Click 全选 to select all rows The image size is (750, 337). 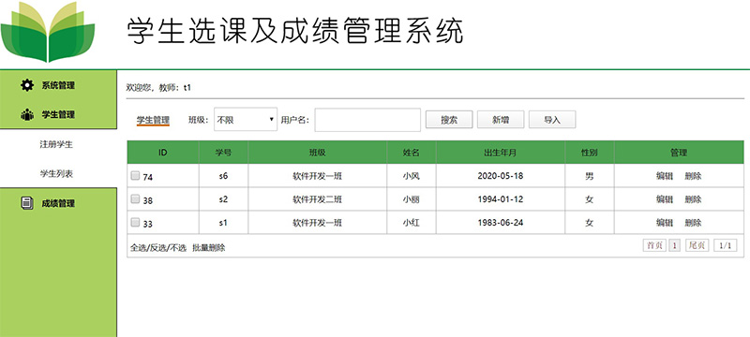click(x=138, y=248)
